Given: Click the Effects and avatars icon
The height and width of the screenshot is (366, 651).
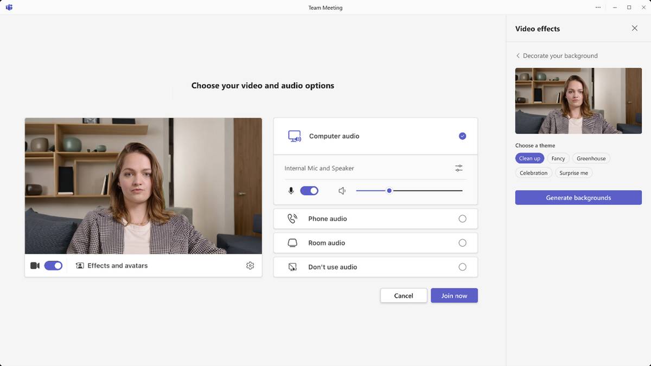Looking at the screenshot, I should pyautogui.click(x=80, y=266).
